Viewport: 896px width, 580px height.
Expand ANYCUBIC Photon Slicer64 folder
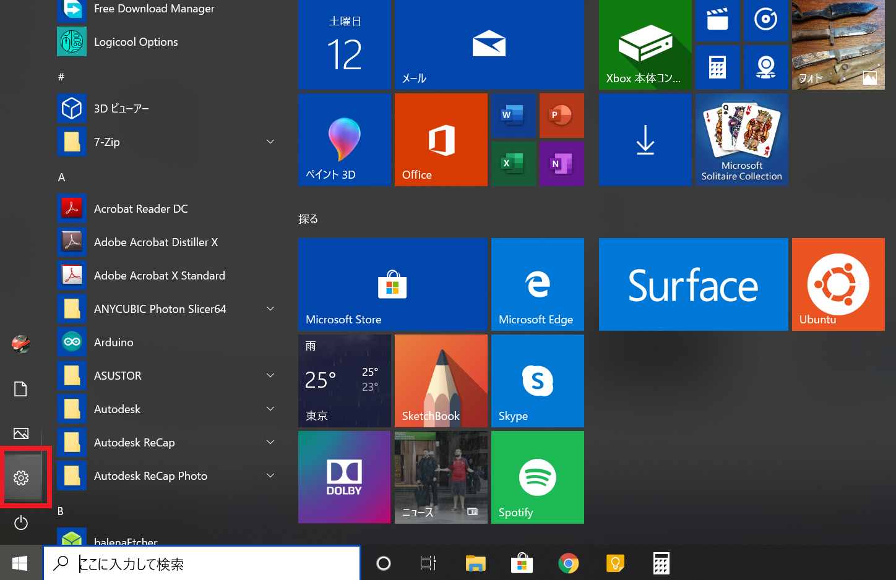coord(270,309)
